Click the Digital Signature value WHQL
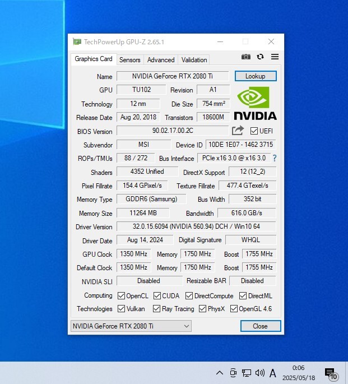Image resolution: width=348 pixels, height=384 pixels. (250, 240)
